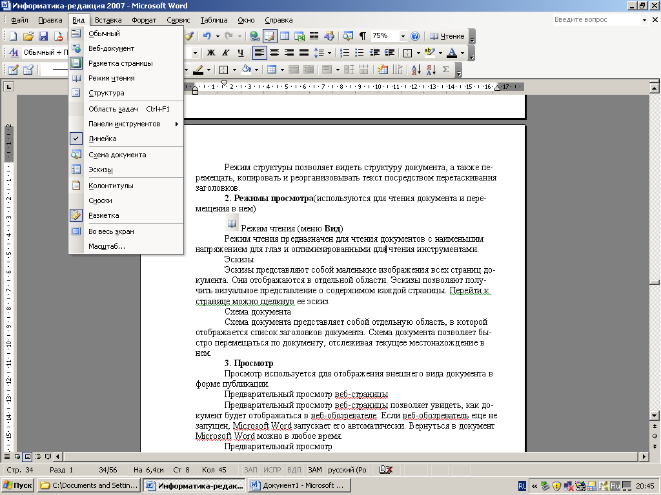661x495 pixels.
Task: Open the Сервис menu
Action: 178,20
